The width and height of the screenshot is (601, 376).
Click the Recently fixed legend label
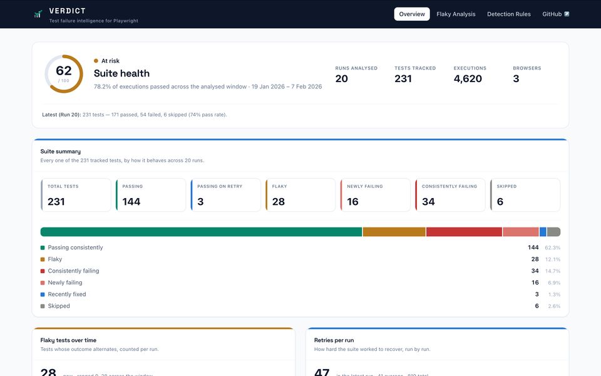[x=67, y=295]
